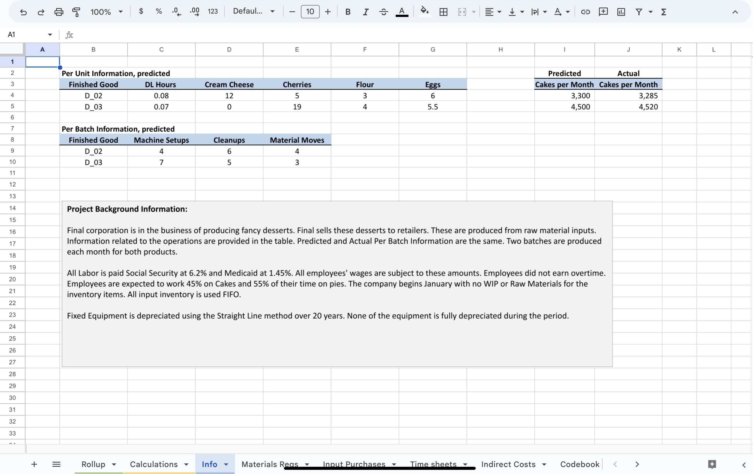Image resolution: width=753 pixels, height=474 pixels.
Task: Format selected value as percent
Action: (x=158, y=12)
